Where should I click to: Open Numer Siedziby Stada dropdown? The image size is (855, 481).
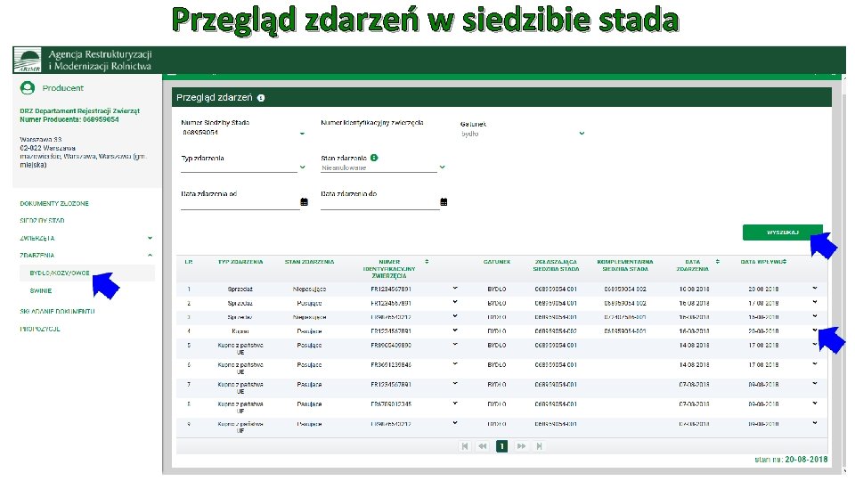(x=302, y=134)
